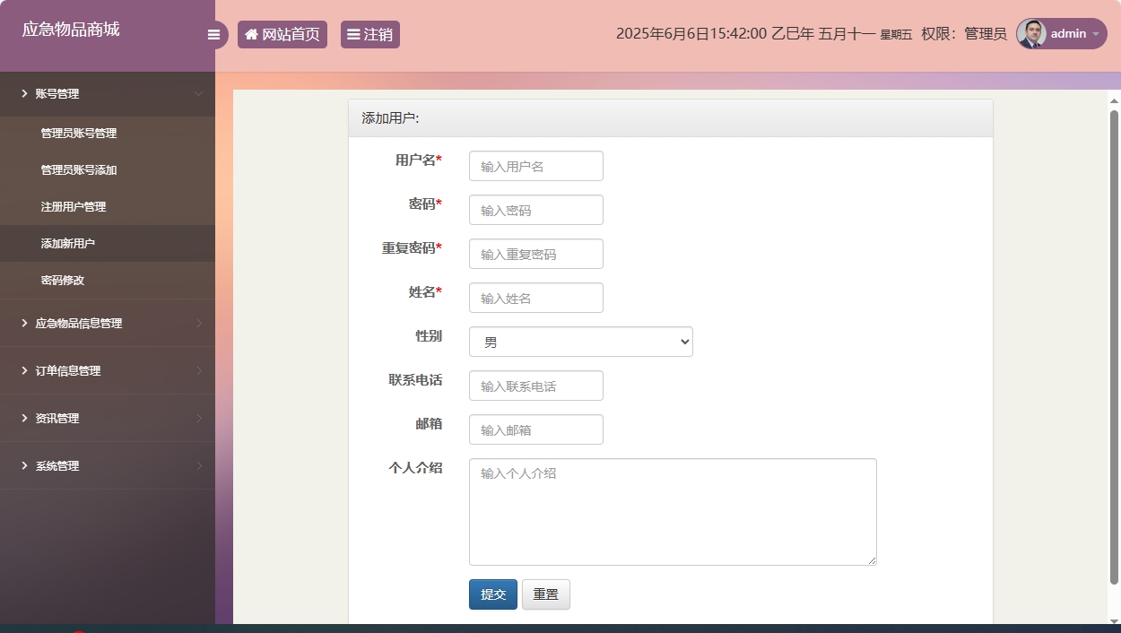Click the 注销 logout icon
Screen dimensions: 1121x633
click(353, 34)
